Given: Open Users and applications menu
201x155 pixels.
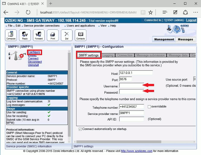Looking at the screenshot, I should pyautogui.click(x=81, y=26).
